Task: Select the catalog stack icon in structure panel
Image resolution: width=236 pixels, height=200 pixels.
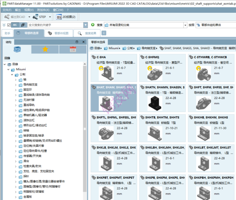Action: point(17,49)
